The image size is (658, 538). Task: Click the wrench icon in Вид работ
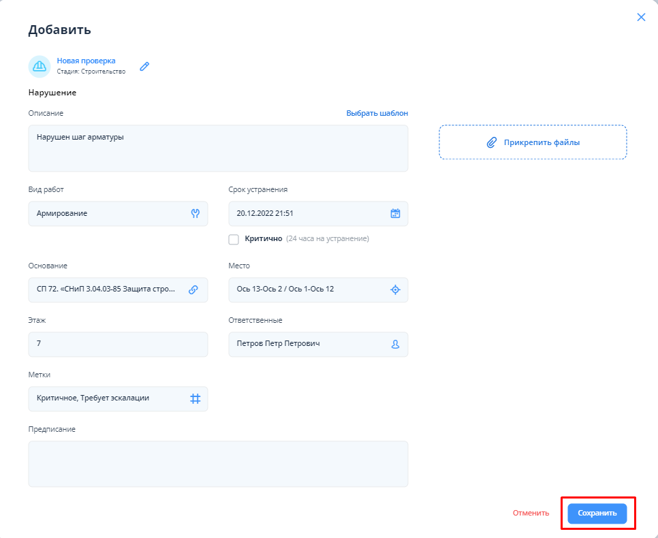tap(195, 213)
